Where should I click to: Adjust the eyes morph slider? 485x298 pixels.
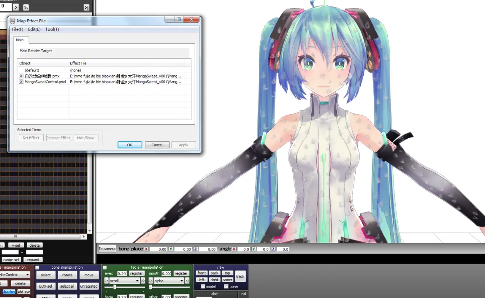pos(115,287)
